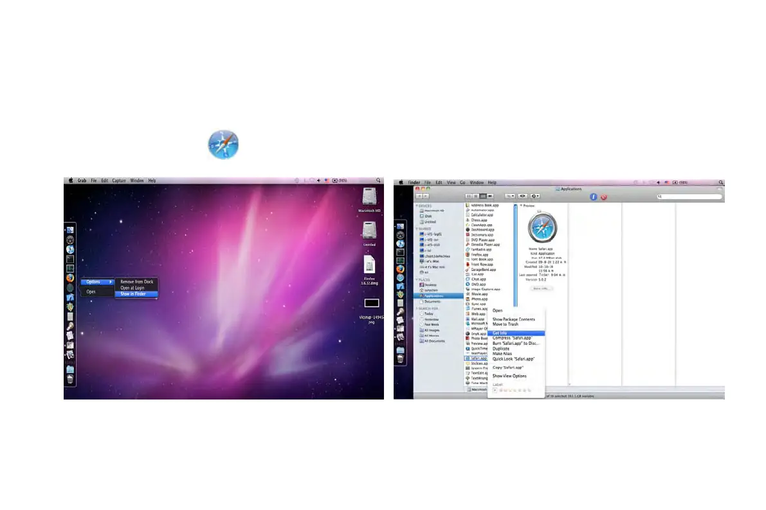The height and width of the screenshot is (510, 766).
Task: Collapse the PLACES section in Finder sidebar
Action: (417, 279)
